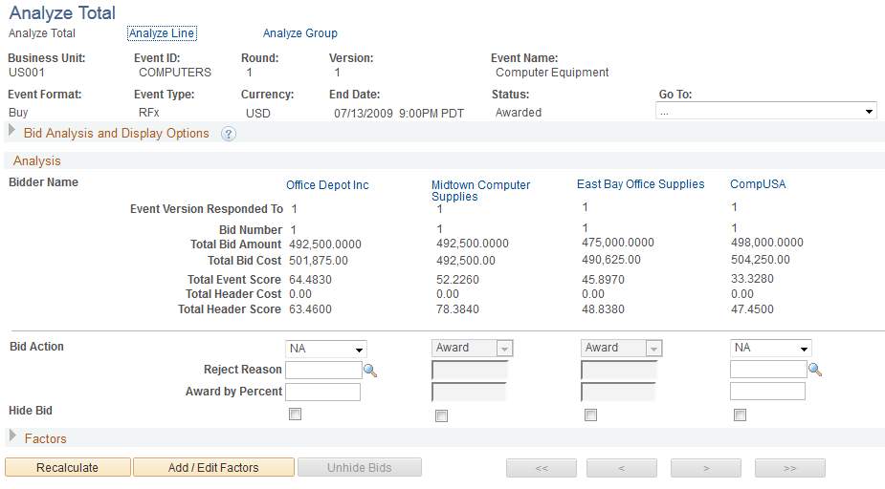Click Total Bid Cost 490,625.00 value
This screenshot has height=489, width=885.
(611, 260)
